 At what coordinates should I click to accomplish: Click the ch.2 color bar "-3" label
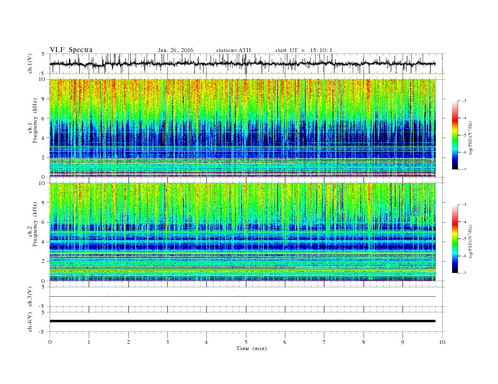pos(464,205)
